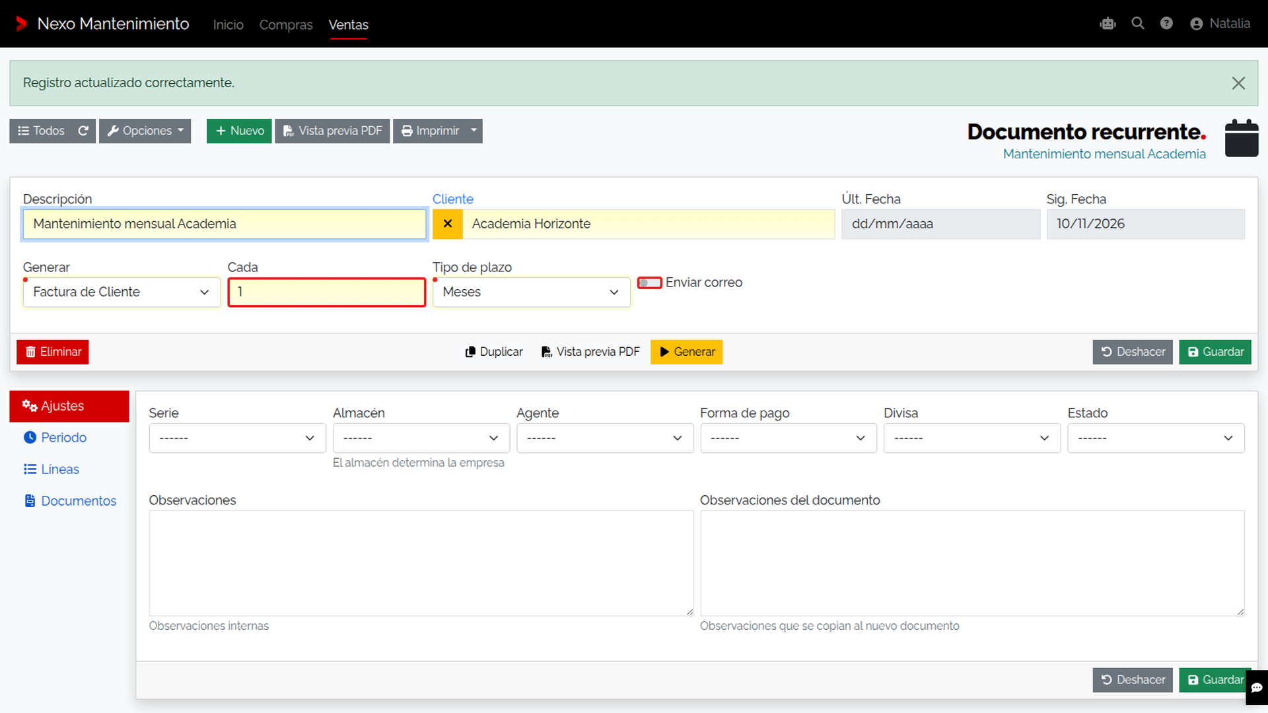Click Guardar in the upper form panel
This screenshot has width=1268, height=713.
[1215, 352]
